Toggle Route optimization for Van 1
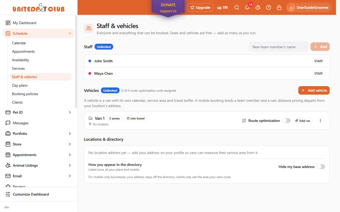 coord(286,121)
